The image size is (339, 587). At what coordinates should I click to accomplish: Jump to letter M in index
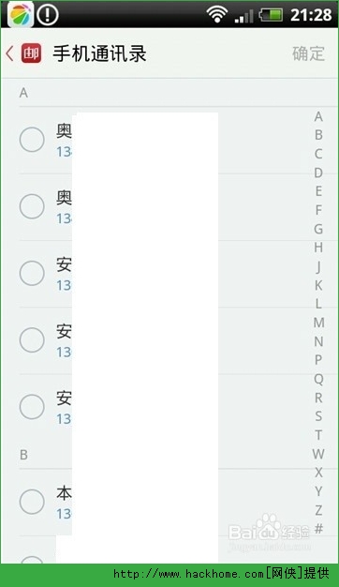click(318, 323)
